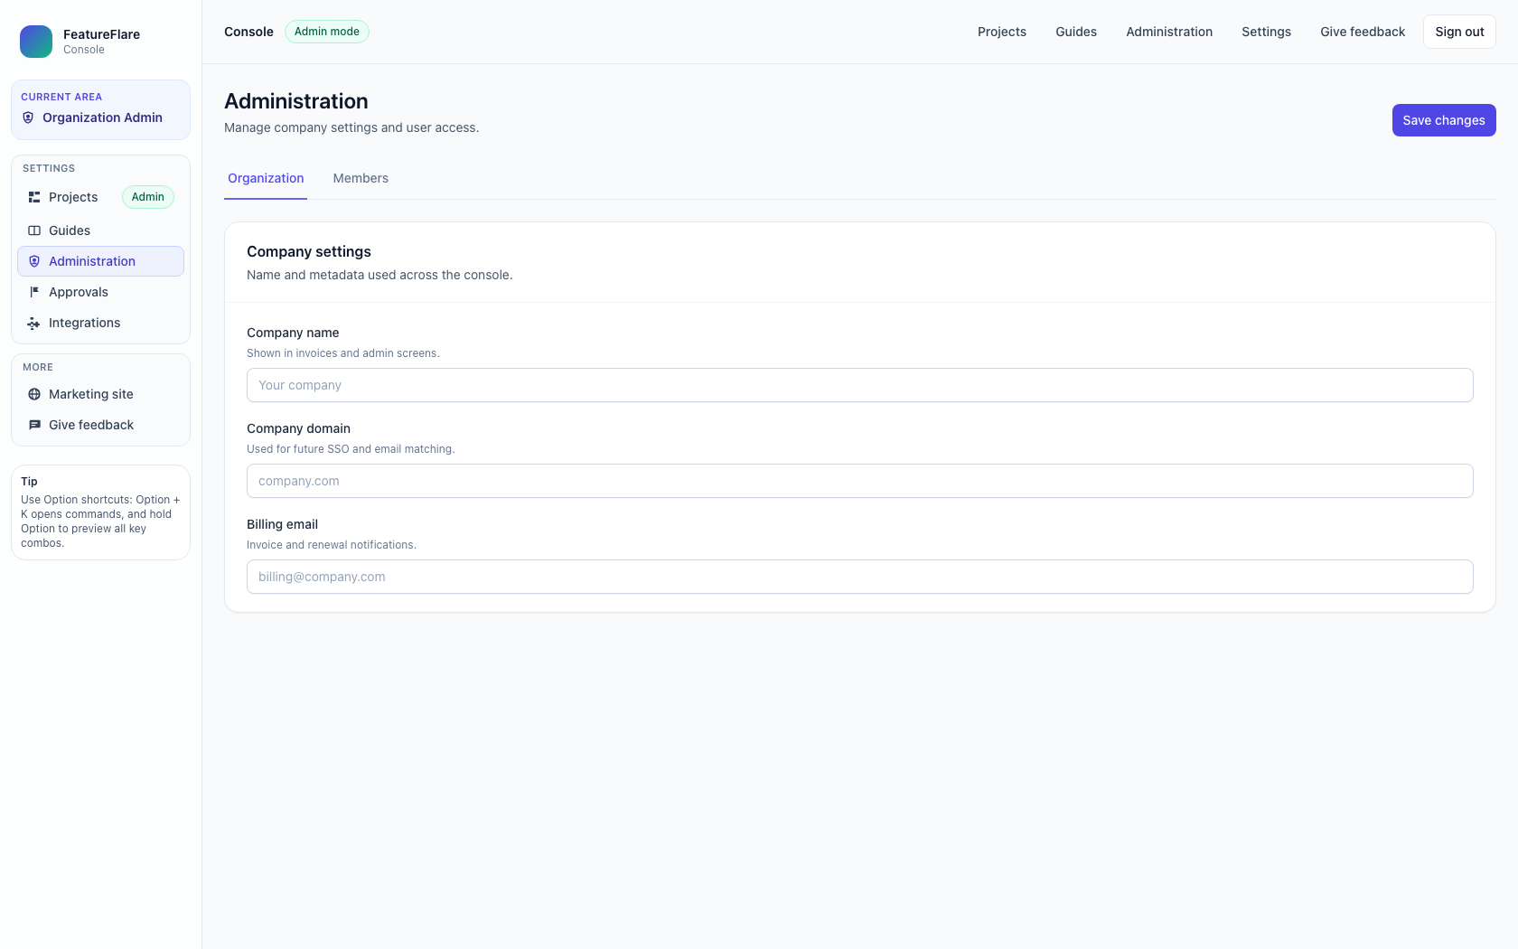
Task: Click the Billing email field label
Action: click(x=282, y=524)
